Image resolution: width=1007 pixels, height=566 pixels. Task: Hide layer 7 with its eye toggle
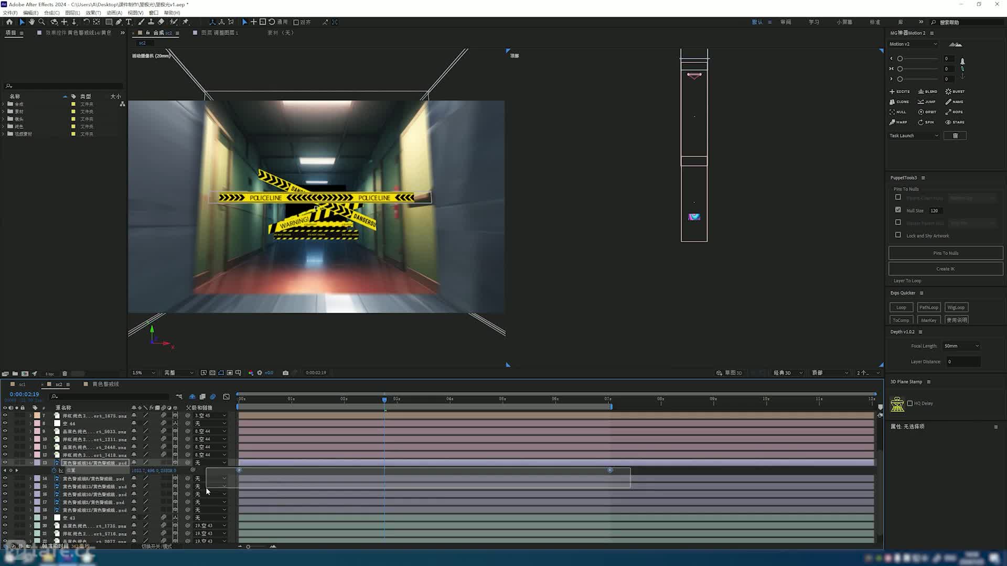pos(5,416)
